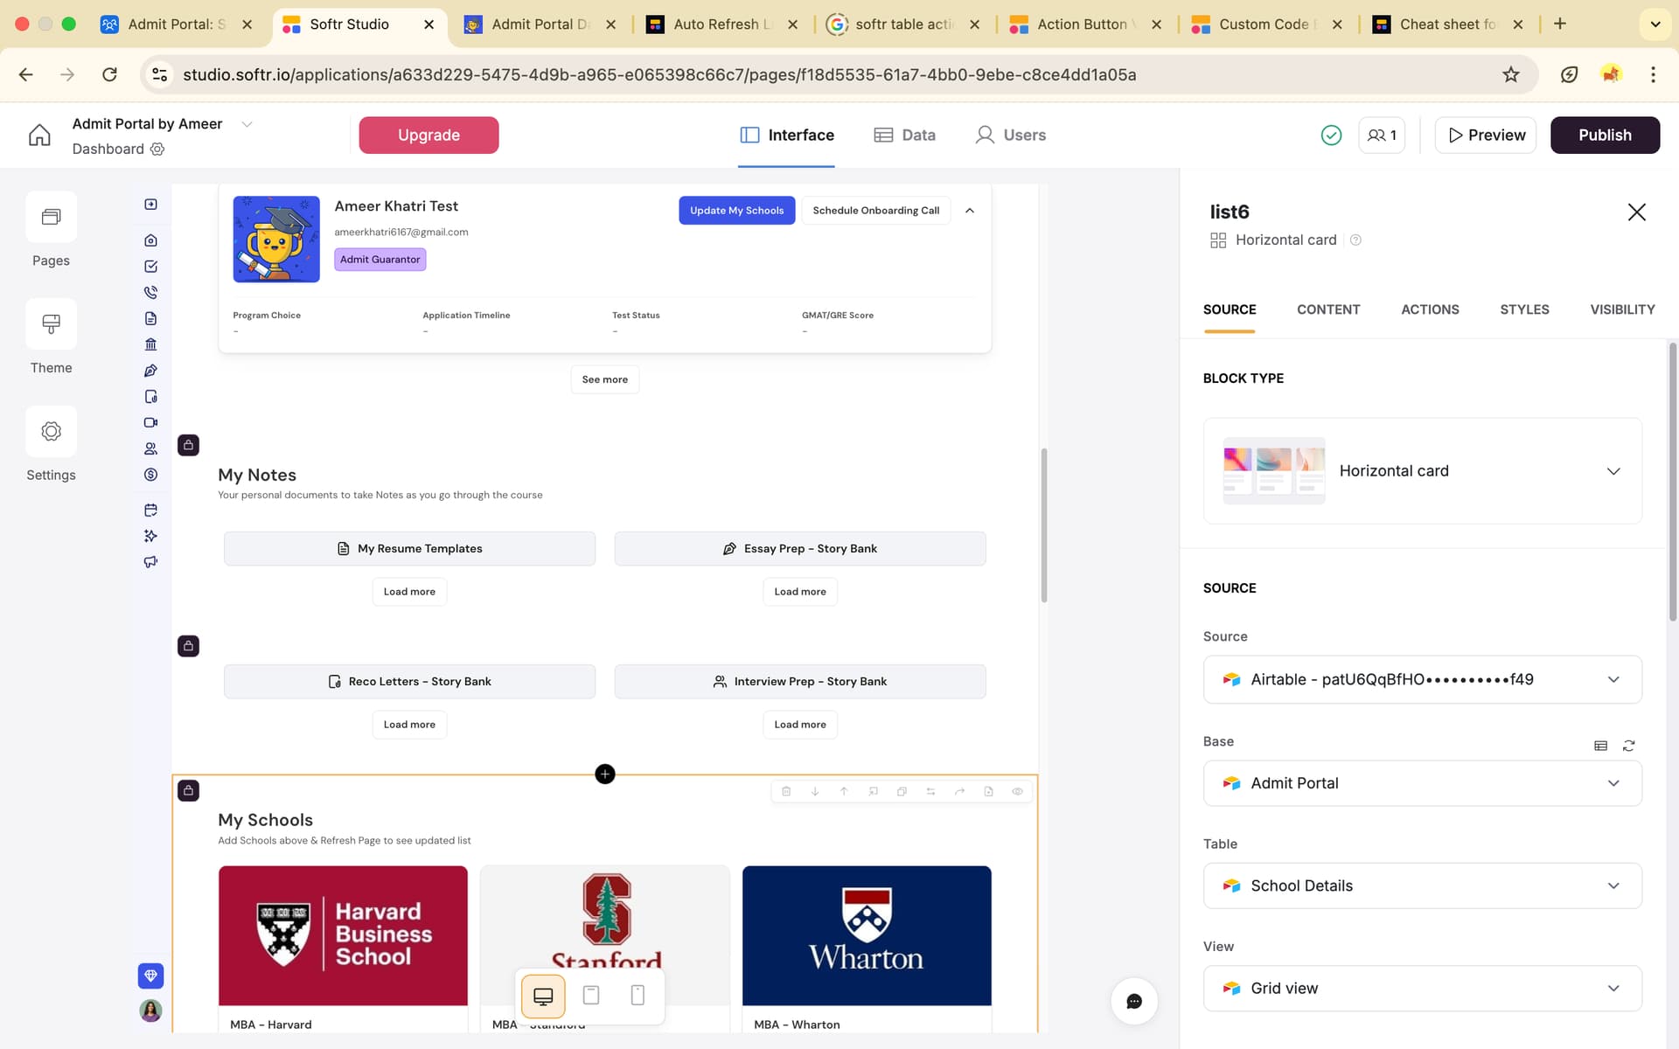Switch to the CONTENT tab
The height and width of the screenshot is (1049, 1679).
click(x=1327, y=309)
